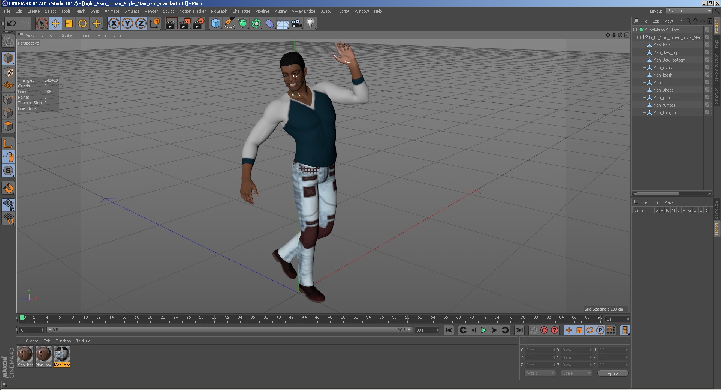Open the World coordinate dropdown
The width and height of the screenshot is (721, 390).
540,373
